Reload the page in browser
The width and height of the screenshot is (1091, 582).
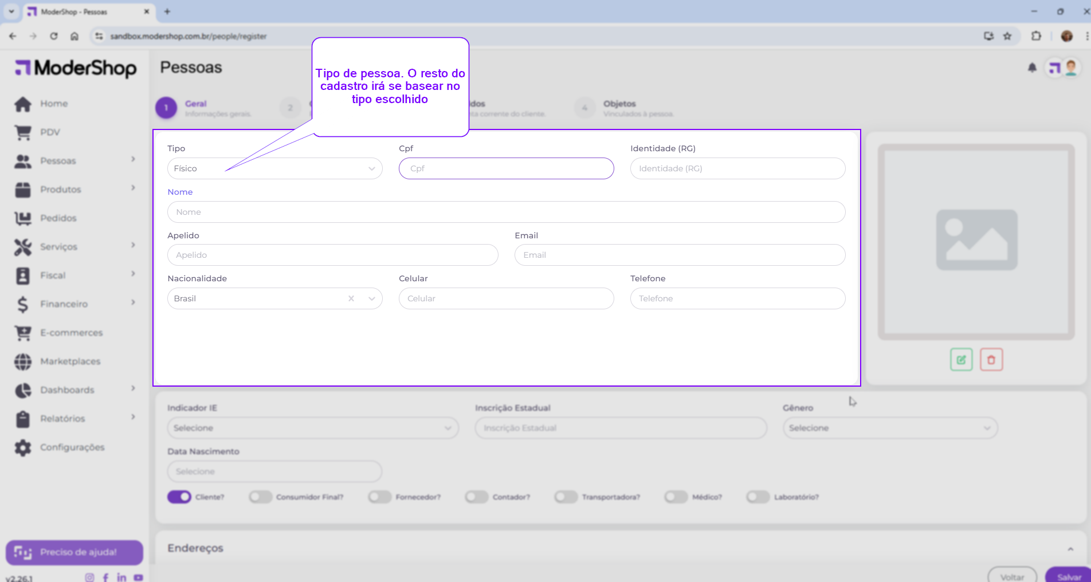(54, 36)
